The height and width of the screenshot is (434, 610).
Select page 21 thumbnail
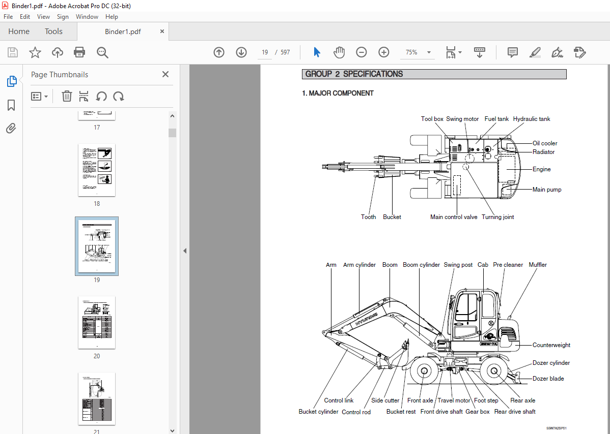[x=96, y=398]
